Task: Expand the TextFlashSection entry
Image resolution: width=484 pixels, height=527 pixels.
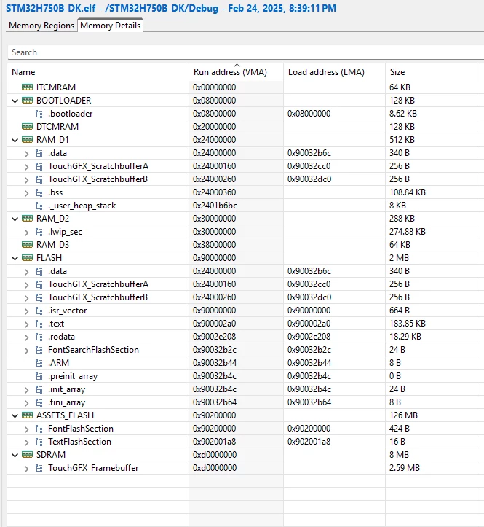Action: tap(26, 442)
